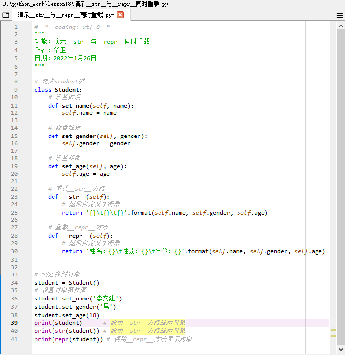Screen dimensions: 345x355
Task: Click highlighted comment on line 40
Action: [x=148, y=331]
